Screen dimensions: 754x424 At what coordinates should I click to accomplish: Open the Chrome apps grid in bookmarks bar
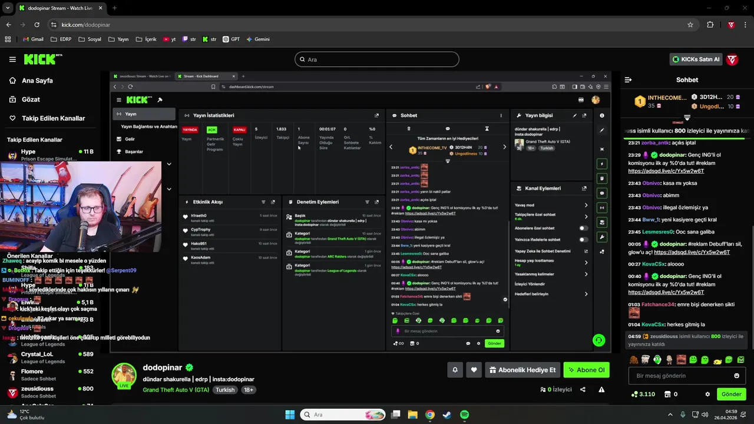(8, 39)
